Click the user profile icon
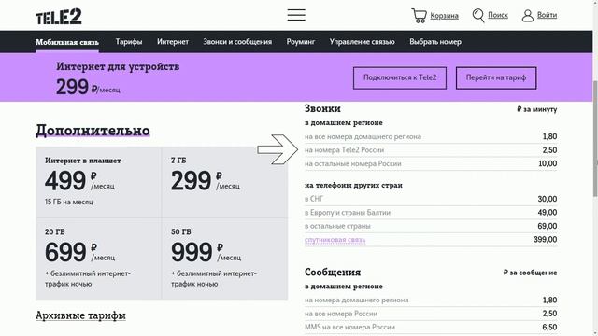The width and height of the screenshot is (598, 336). 527,16
